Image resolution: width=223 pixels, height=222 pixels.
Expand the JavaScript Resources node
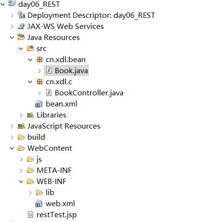coord(12,126)
